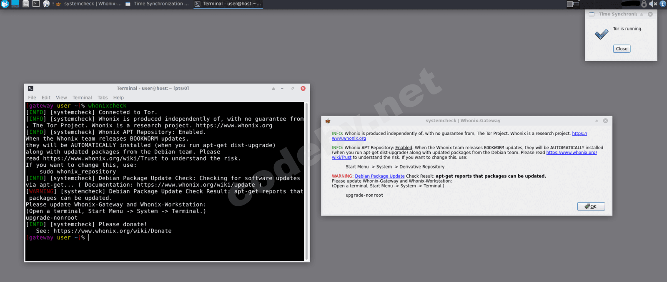Click the blue checkmark icon in popup
The height and width of the screenshot is (282, 667).
tap(602, 34)
